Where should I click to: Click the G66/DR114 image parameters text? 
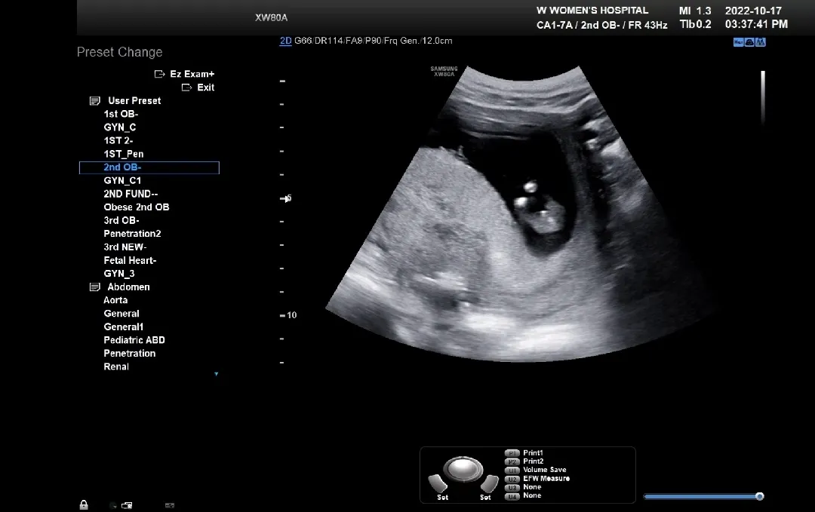pyautogui.click(x=374, y=41)
